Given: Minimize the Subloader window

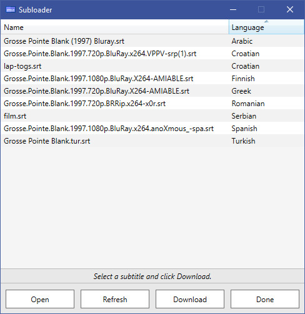Looking at the screenshot, I should [x=233, y=9].
